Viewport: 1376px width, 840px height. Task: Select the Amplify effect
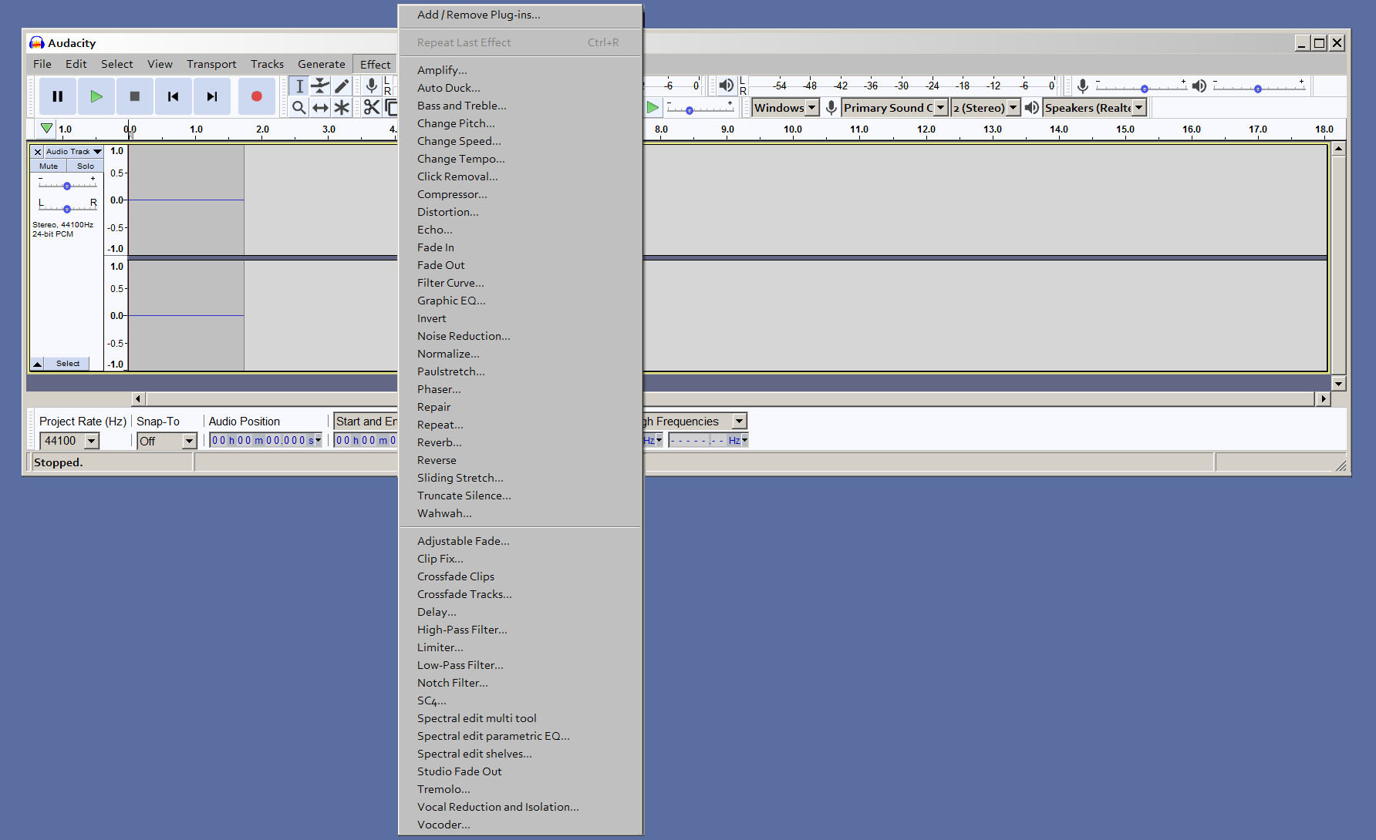click(520, 70)
